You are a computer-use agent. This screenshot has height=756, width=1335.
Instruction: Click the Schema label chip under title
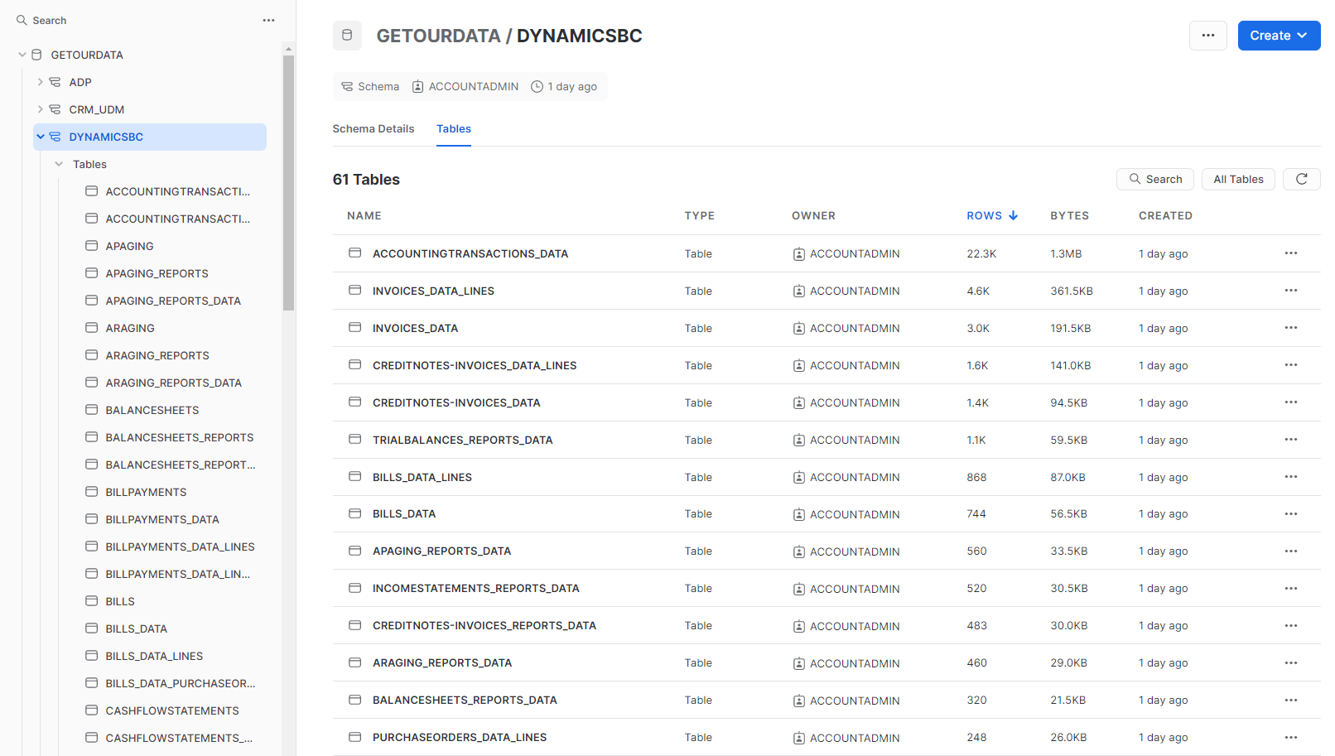[x=370, y=86]
